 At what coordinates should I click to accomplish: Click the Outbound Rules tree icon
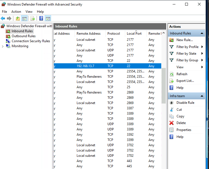[8, 36]
